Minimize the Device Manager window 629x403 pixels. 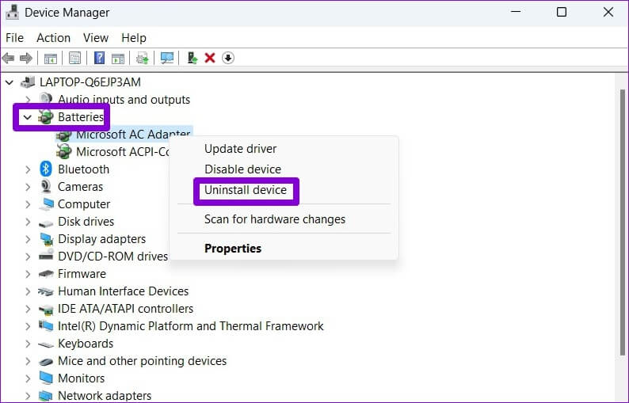coord(516,12)
